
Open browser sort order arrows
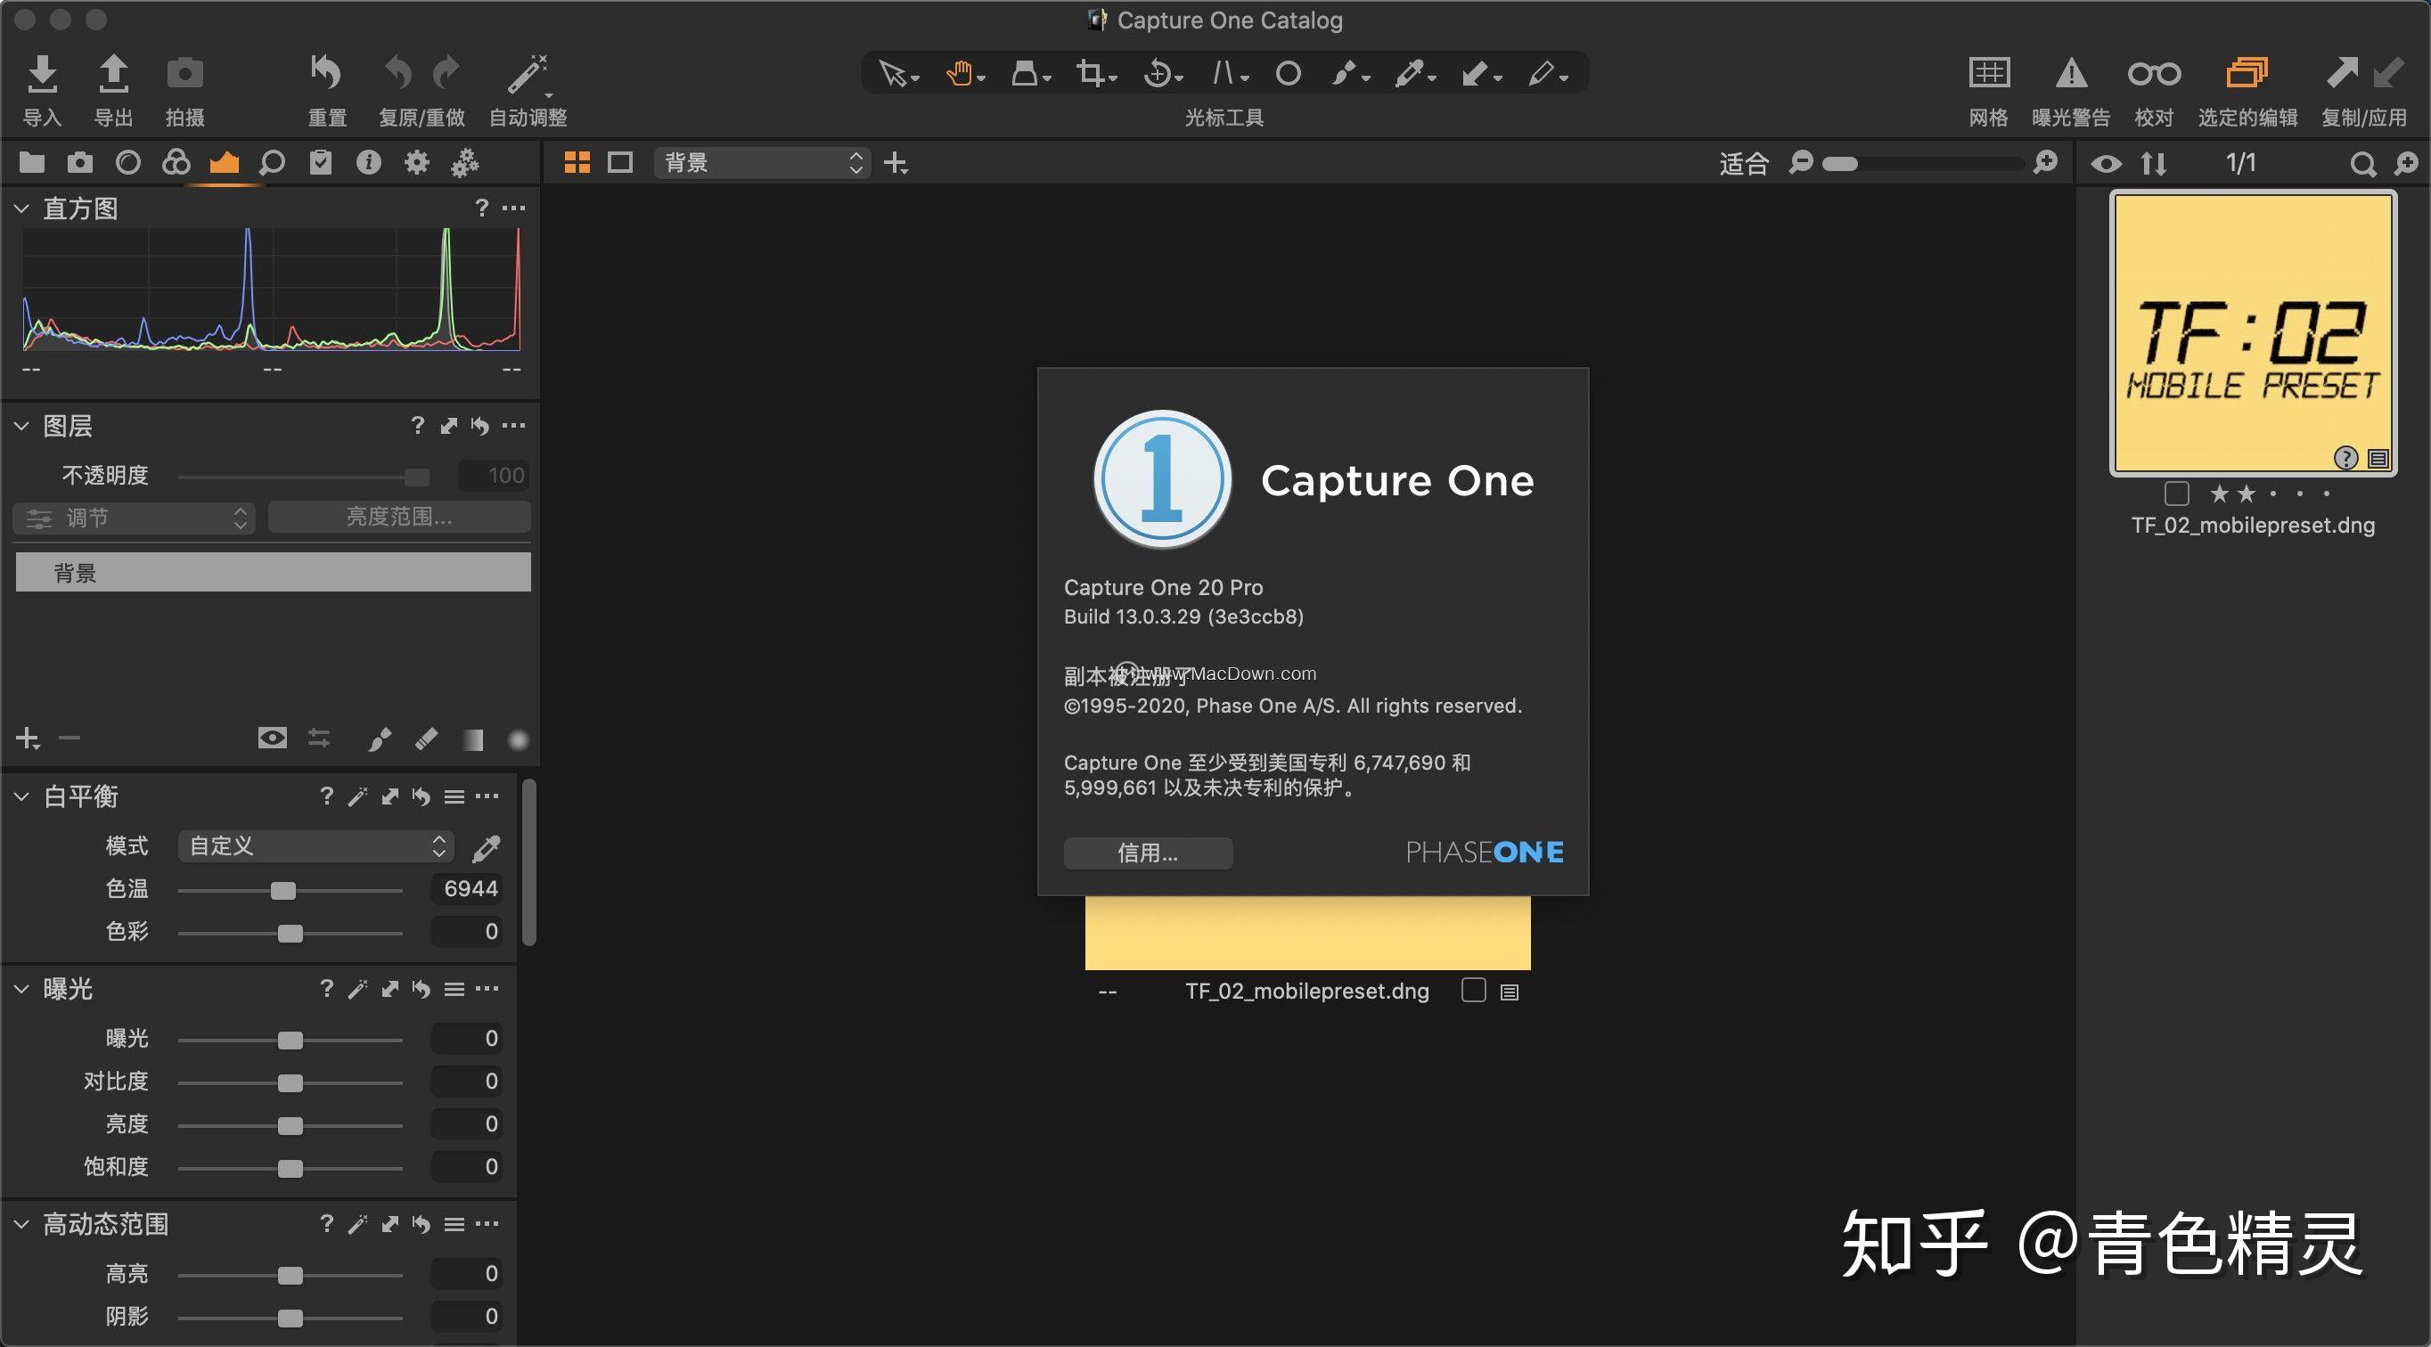click(2155, 164)
